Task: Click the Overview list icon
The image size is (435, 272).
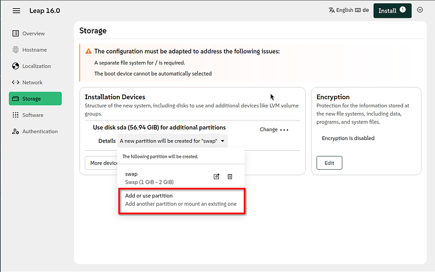Action: [x=16, y=33]
